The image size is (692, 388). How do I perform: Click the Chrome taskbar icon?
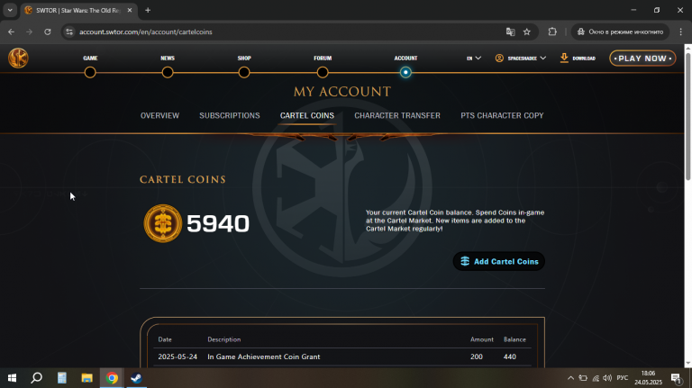coord(112,378)
